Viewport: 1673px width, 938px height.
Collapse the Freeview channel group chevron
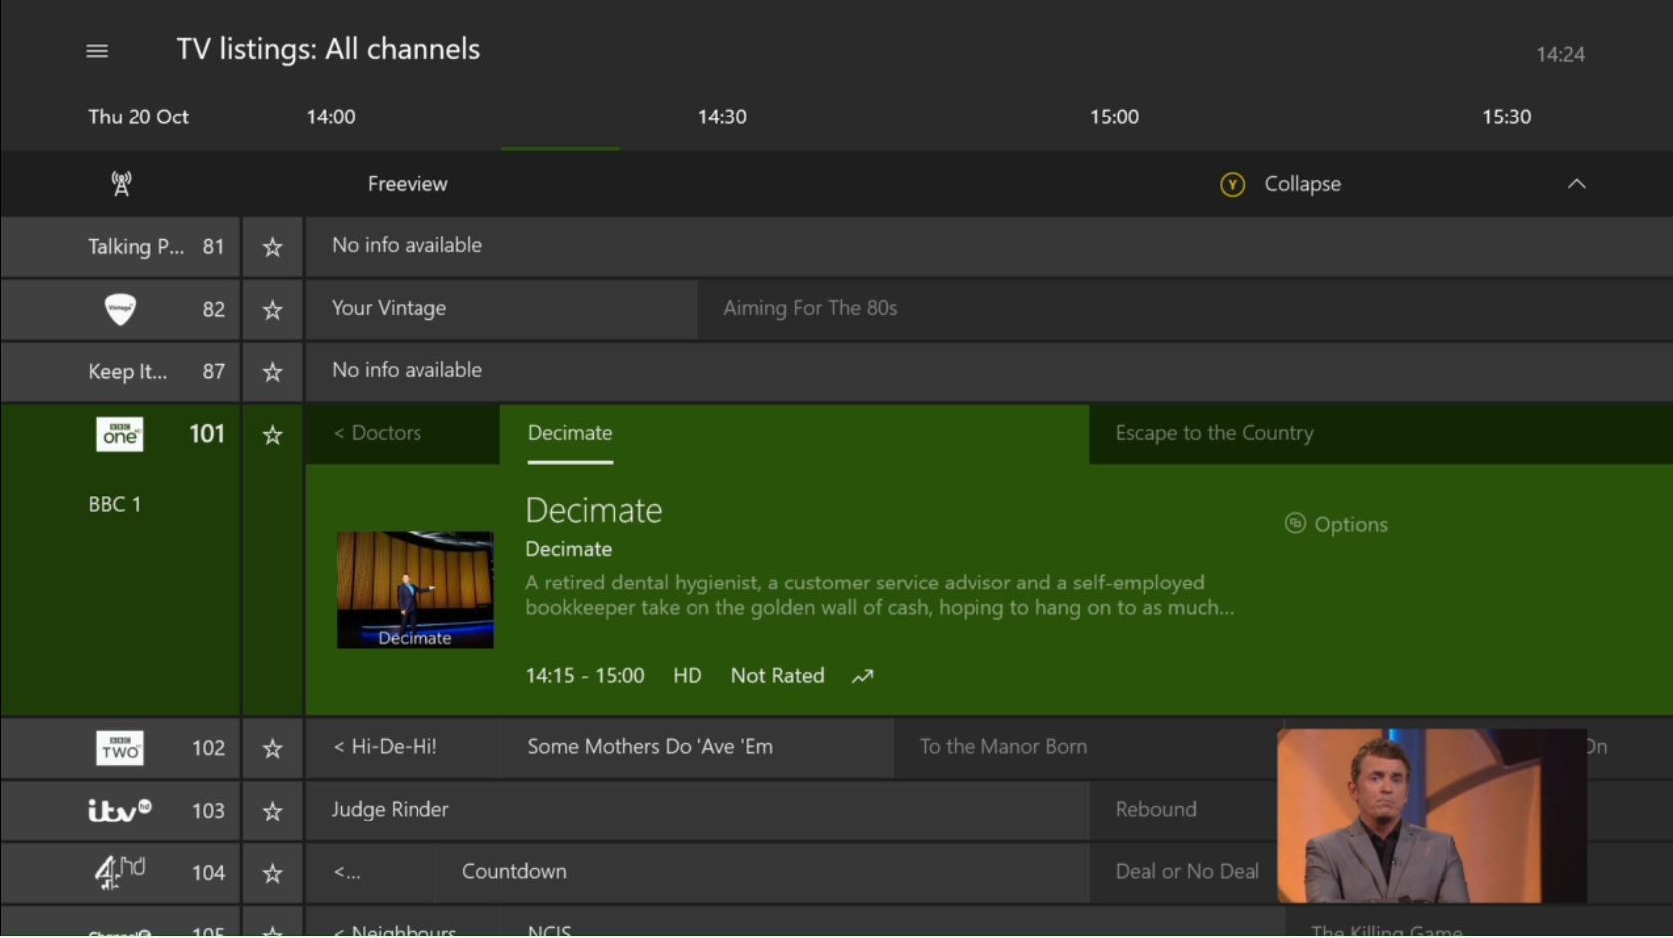[x=1576, y=184]
